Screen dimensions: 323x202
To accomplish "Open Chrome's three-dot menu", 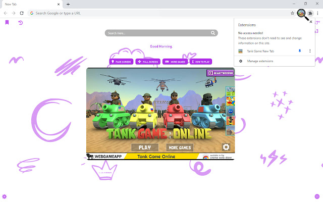I will click(317, 13).
